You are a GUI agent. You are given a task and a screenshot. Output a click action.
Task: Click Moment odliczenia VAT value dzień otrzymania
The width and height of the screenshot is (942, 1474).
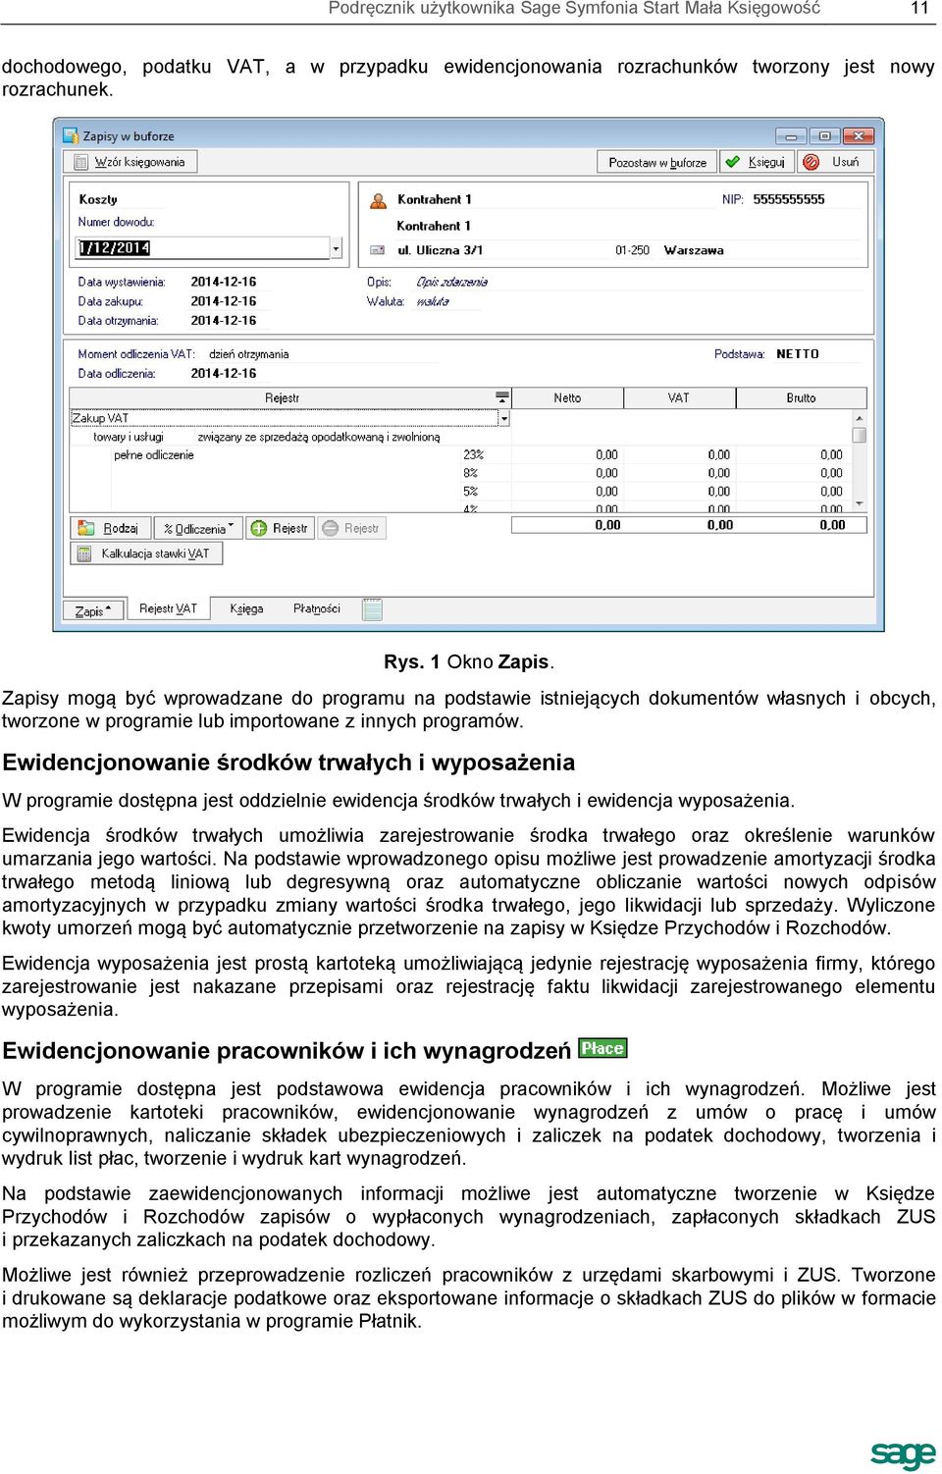249,354
